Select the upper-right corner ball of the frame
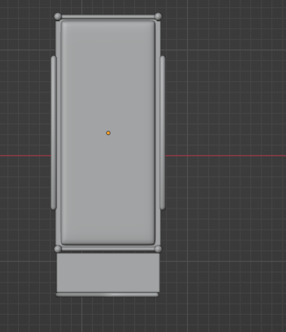Image resolution: width=286 pixels, height=332 pixels. pos(158,17)
